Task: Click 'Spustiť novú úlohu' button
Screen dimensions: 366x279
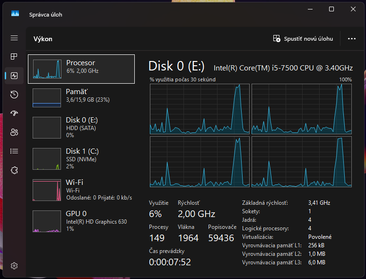Action: pyautogui.click(x=303, y=39)
